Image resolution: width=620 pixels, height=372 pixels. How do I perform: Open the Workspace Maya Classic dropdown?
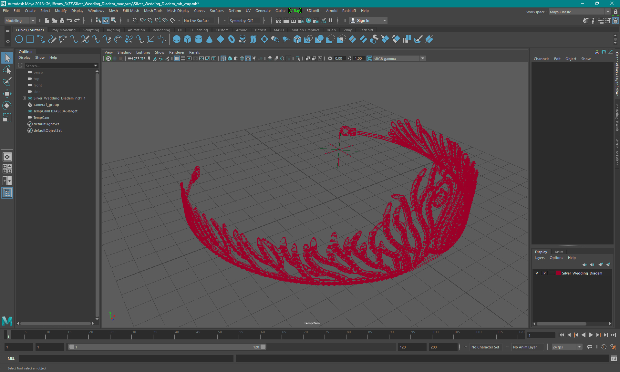(x=580, y=12)
